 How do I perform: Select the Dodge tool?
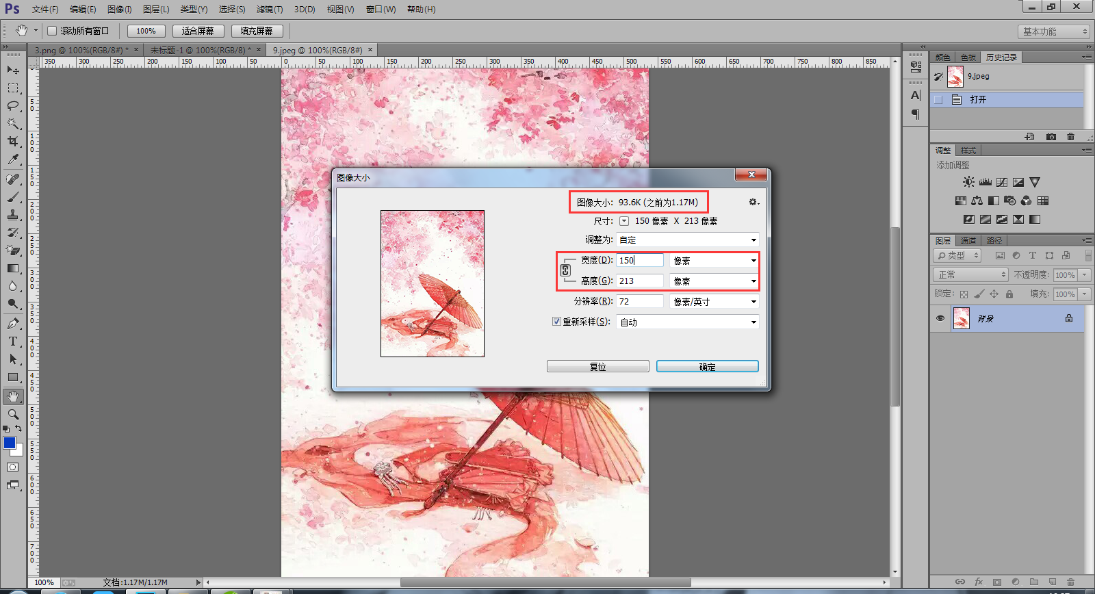(x=13, y=304)
